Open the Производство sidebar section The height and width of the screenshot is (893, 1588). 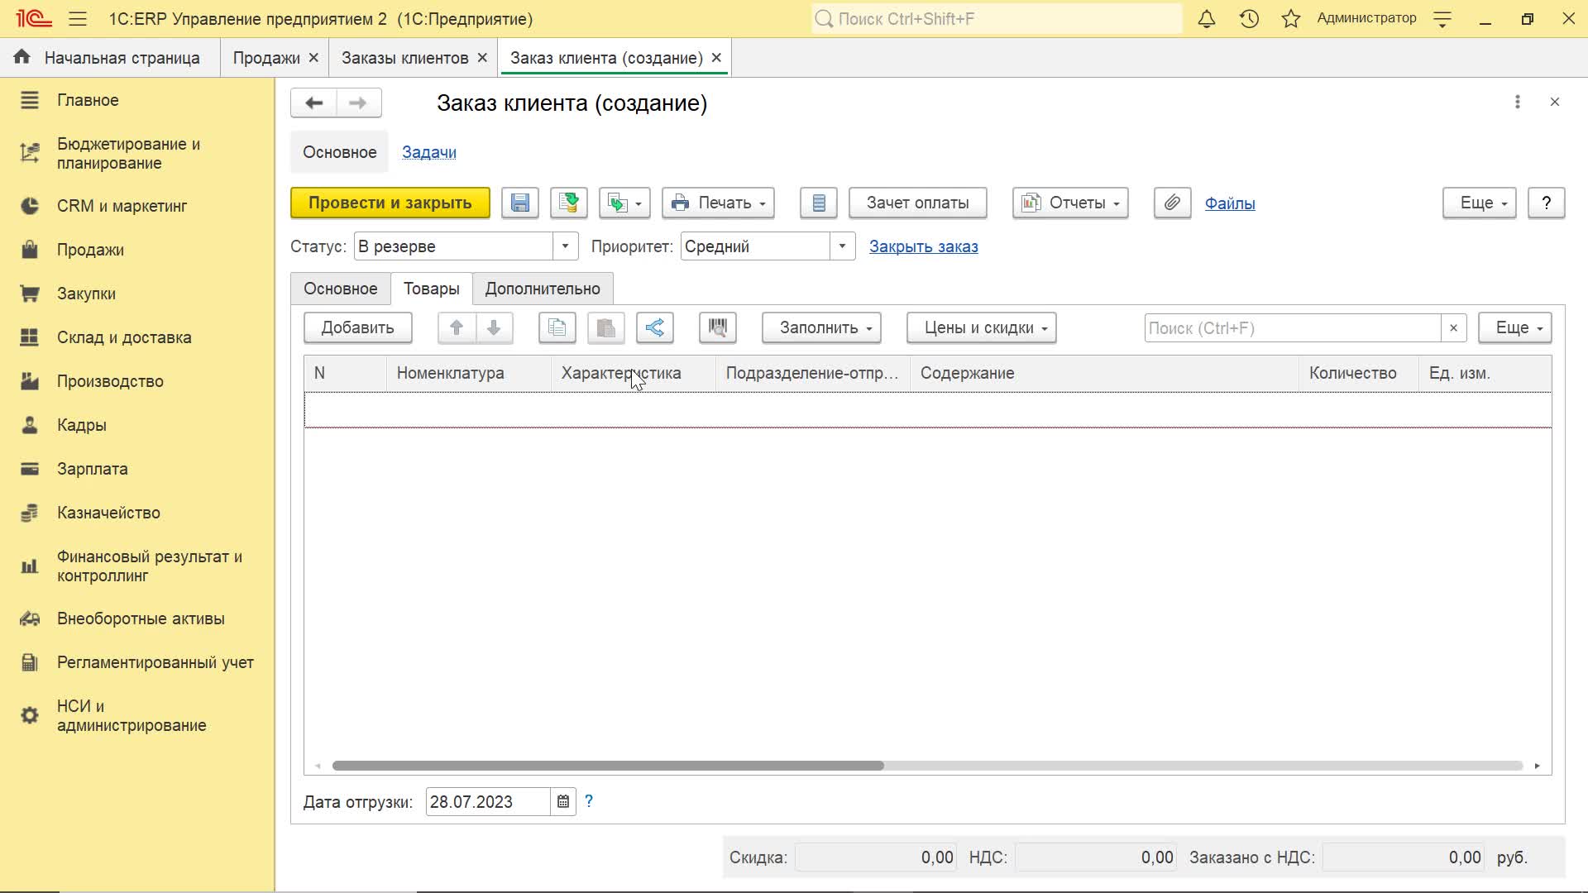click(110, 381)
